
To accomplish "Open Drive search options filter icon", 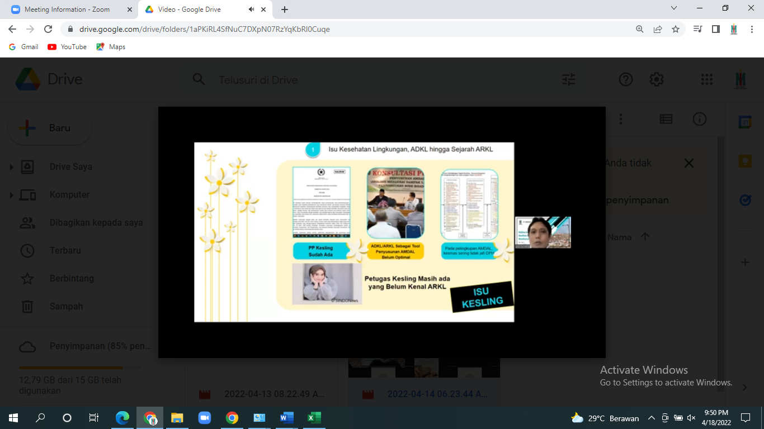I will tap(569, 79).
